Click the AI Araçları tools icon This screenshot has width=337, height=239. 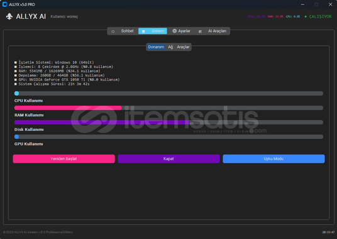(200, 31)
